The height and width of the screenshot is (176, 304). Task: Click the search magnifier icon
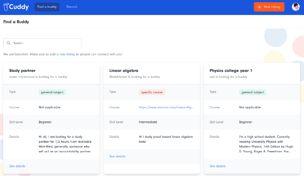[9, 43]
